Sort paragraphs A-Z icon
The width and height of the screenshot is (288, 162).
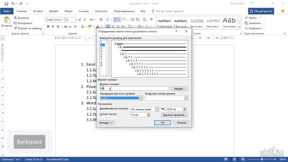tap(145, 19)
